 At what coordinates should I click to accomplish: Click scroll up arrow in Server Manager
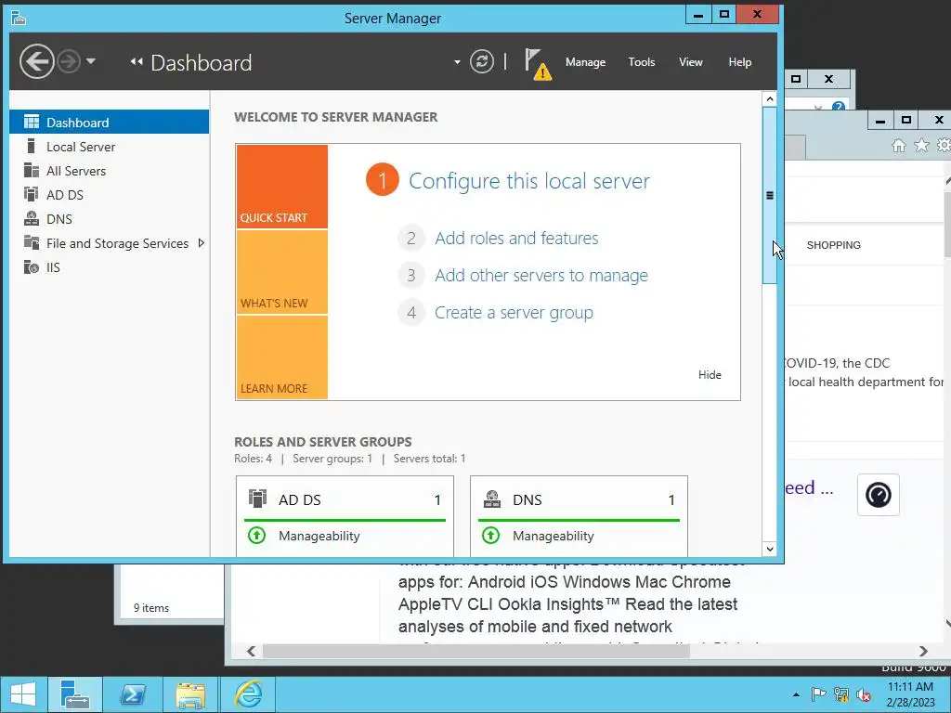[770, 98]
